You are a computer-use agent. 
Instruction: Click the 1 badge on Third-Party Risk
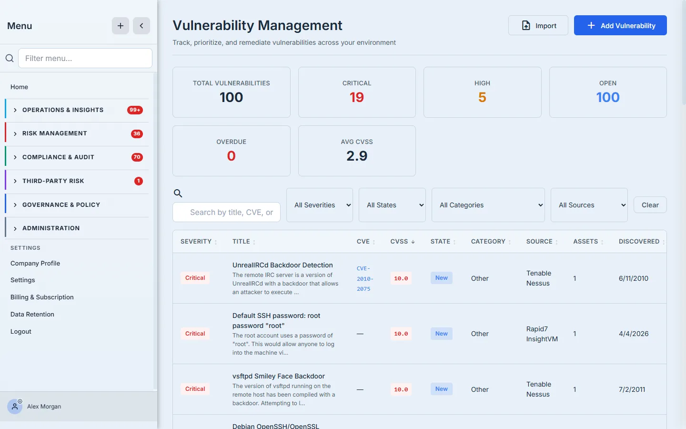click(139, 181)
